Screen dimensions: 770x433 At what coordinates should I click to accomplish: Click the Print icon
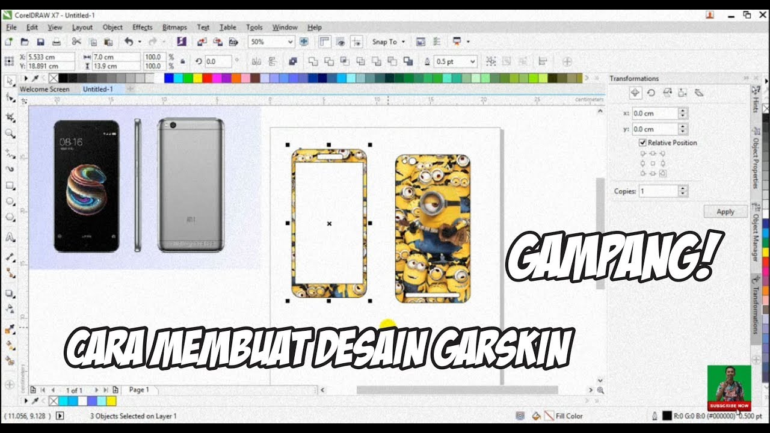[x=57, y=42]
